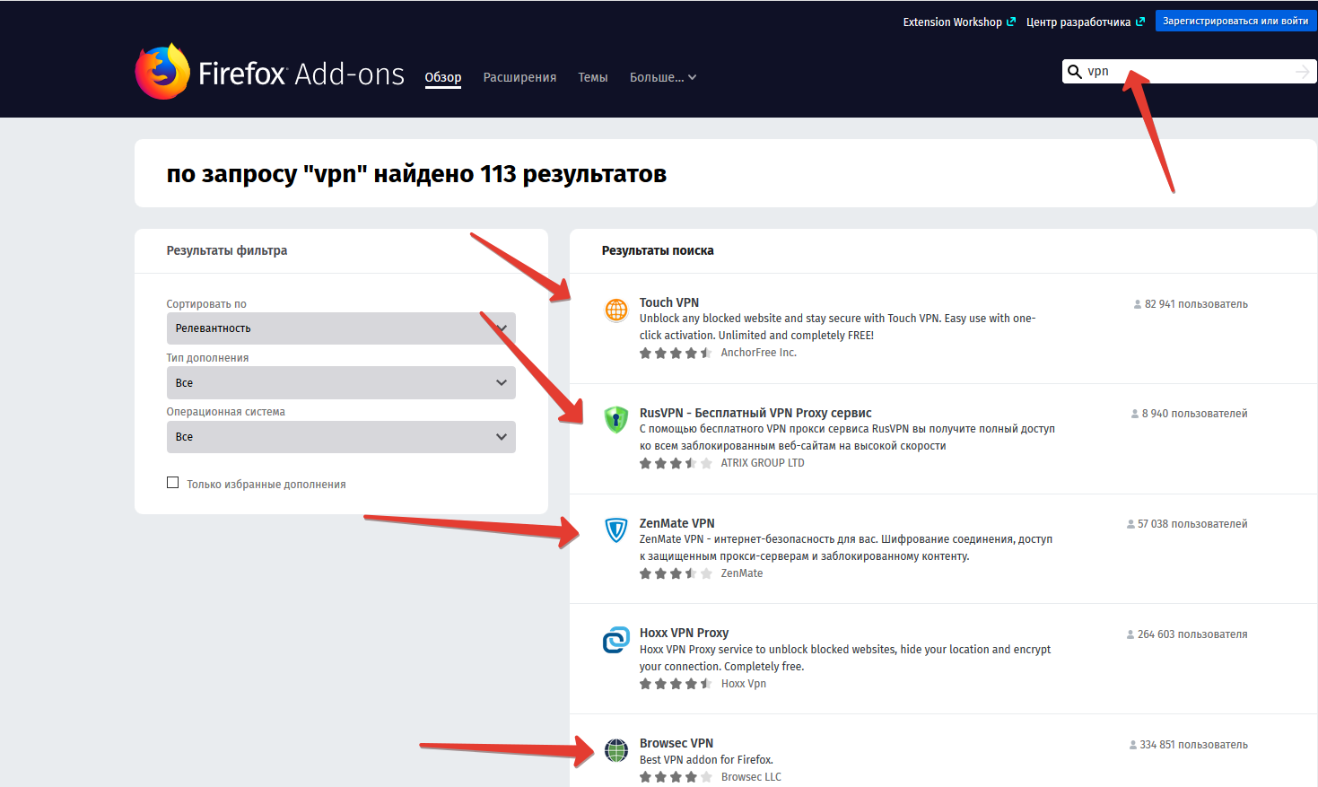Open the Touch VPN title link
Image resolution: width=1318 pixels, height=787 pixels.
coord(669,302)
